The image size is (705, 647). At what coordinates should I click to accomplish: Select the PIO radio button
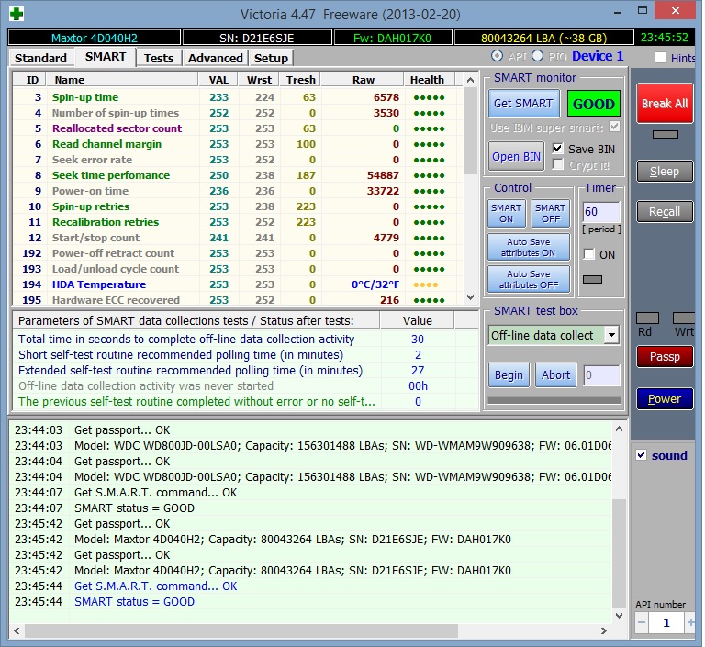pos(537,57)
